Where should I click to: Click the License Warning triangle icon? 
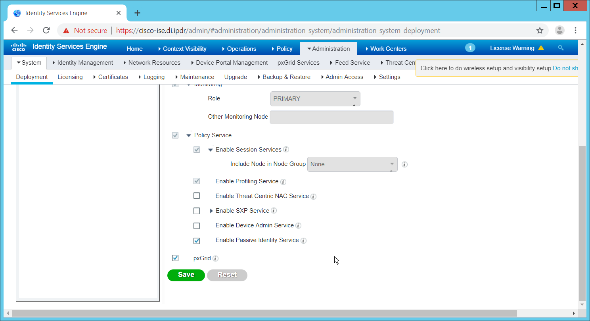pos(541,48)
